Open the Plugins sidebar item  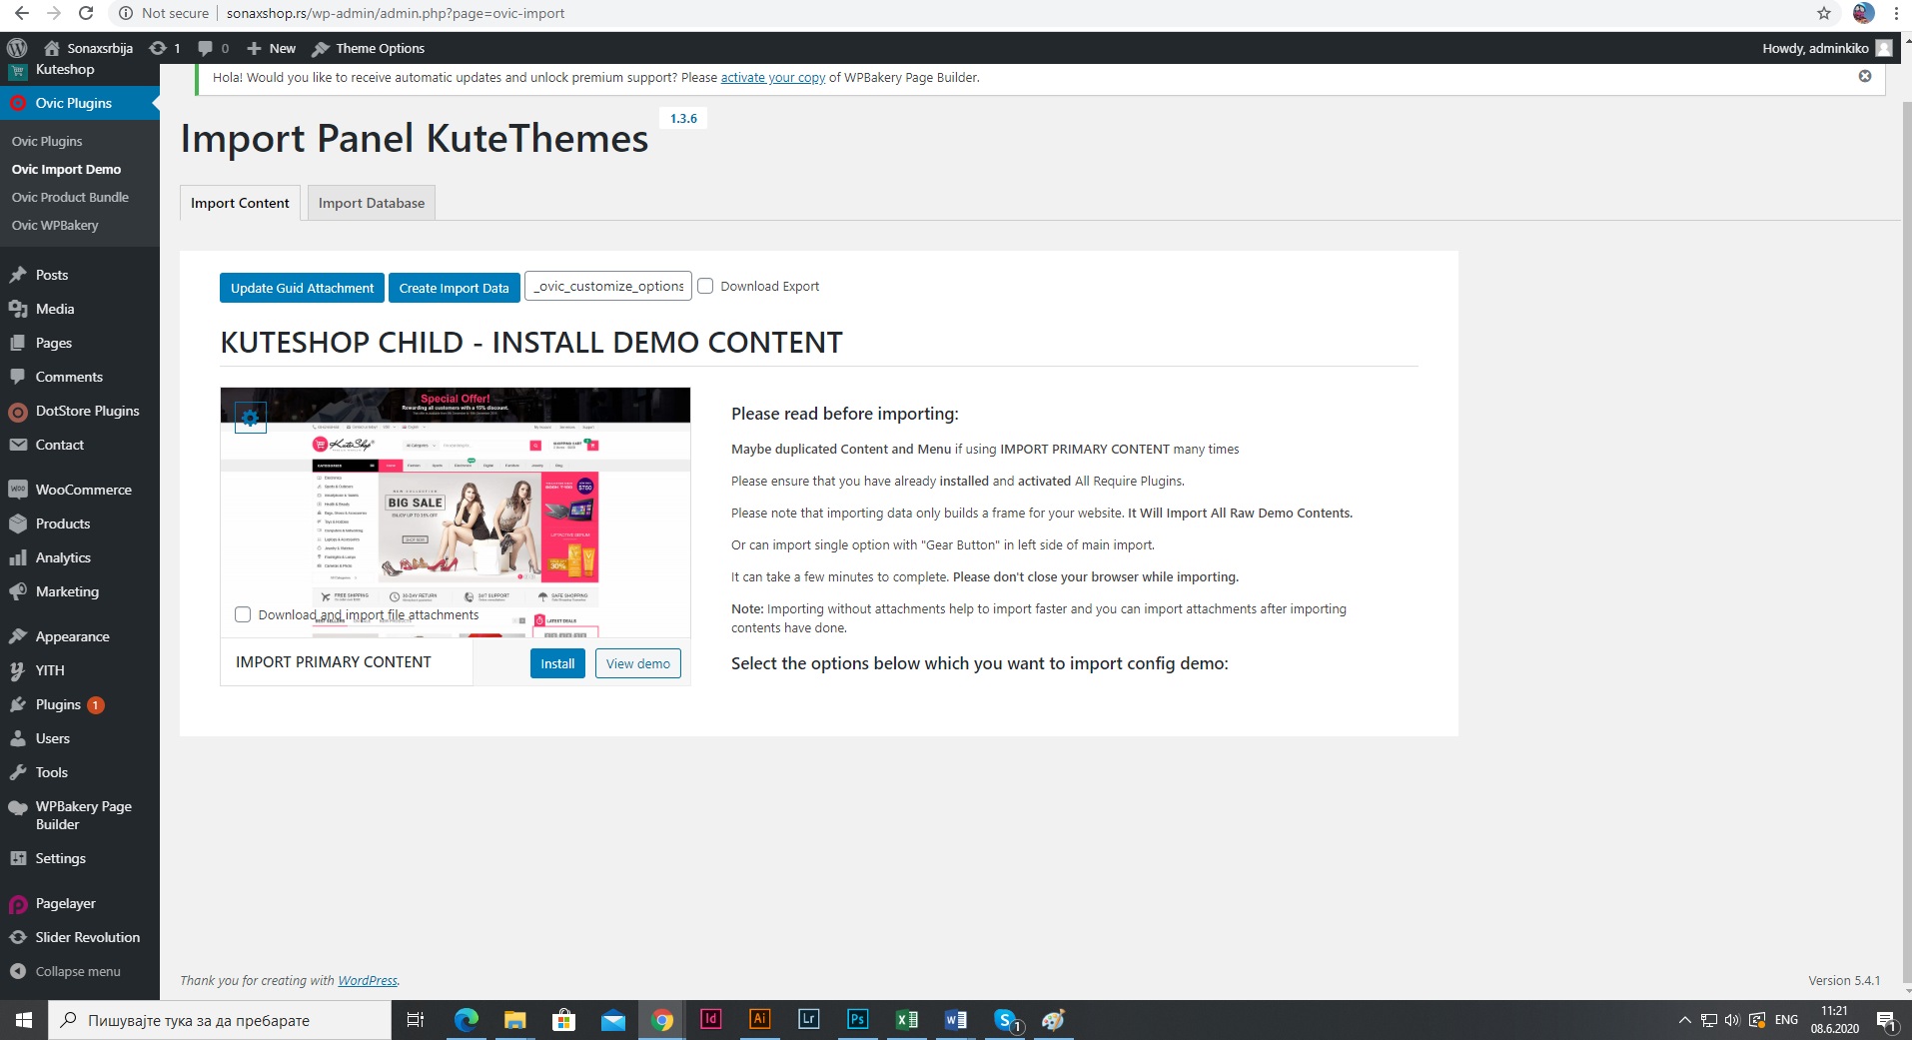[80, 704]
